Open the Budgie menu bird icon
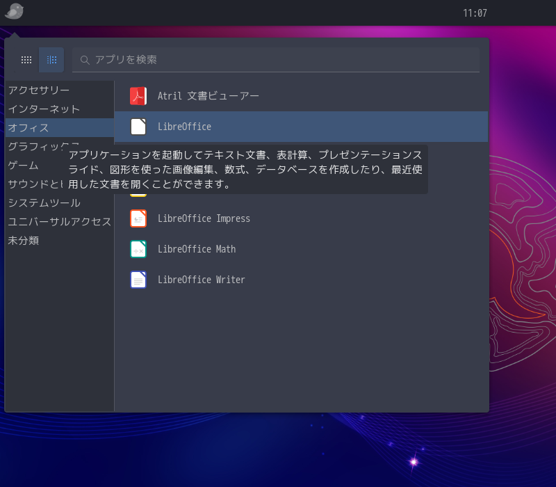 pos(14,11)
